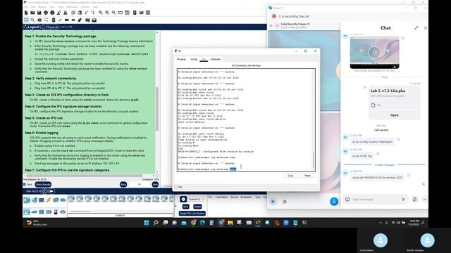Open the emoji picker in chat

347,199
